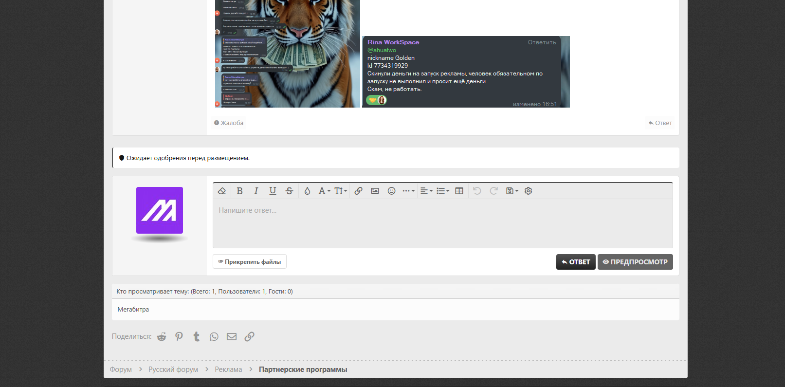785x387 pixels.
Task: Click the Remove formatting eraser icon
Action: (x=222, y=191)
